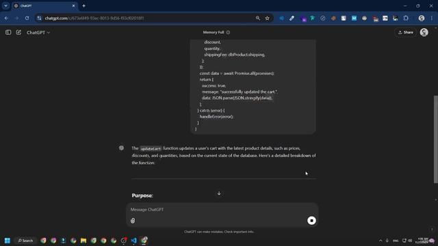Click the 'const data = await Promise.all' line
Screen dimensions: 438x246
point(237,73)
